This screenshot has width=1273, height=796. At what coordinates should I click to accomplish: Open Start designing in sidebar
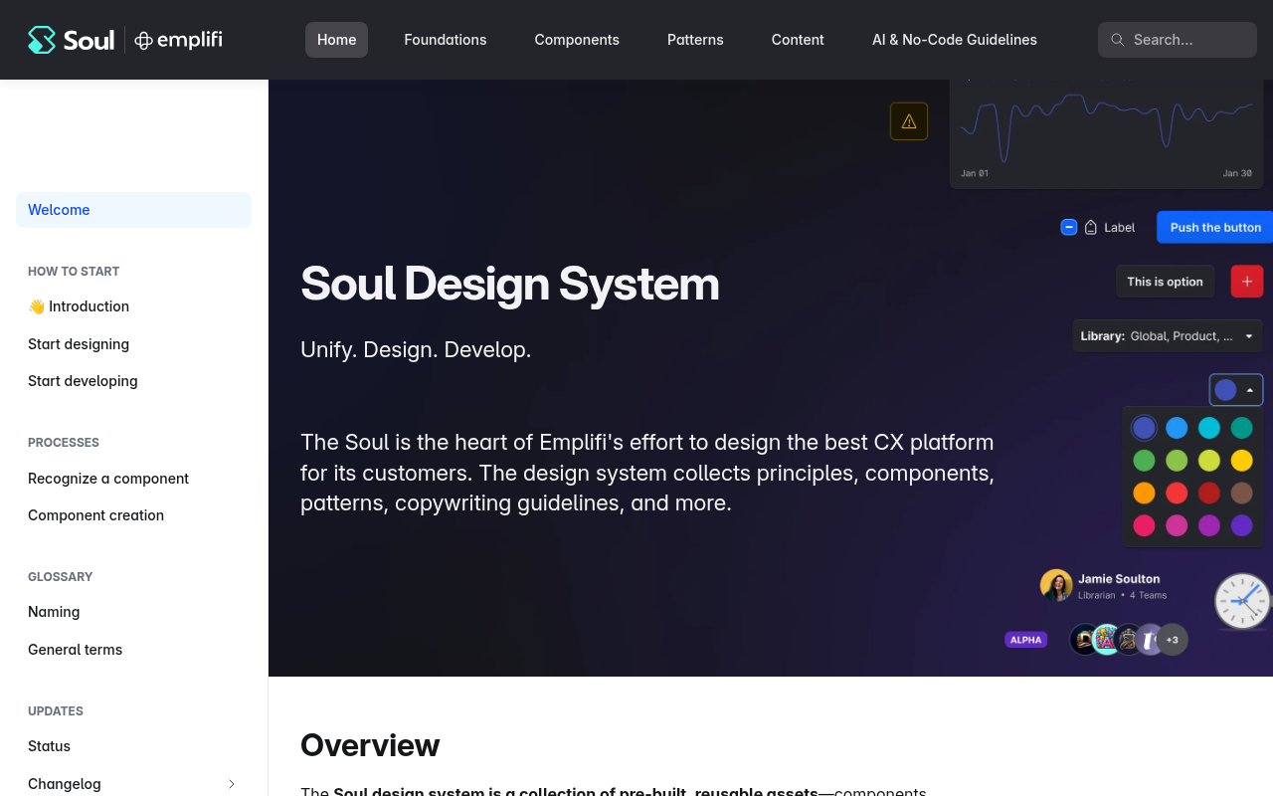(133, 344)
